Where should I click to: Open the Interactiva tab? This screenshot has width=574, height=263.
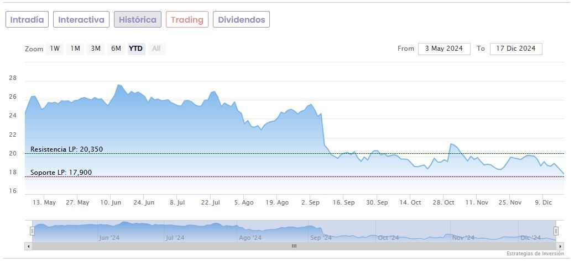(81, 20)
